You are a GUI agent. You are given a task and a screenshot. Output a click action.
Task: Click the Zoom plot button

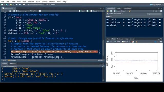[117, 42]
